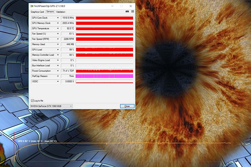Image resolution: width=251 pixels, height=167 pixels.
Task: Switch to the Graphics Card tab
Action: point(37,12)
